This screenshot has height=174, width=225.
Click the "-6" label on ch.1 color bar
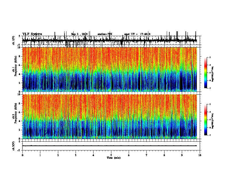point(210,80)
